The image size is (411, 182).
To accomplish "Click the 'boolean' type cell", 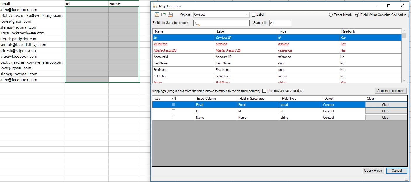I will point(308,44).
